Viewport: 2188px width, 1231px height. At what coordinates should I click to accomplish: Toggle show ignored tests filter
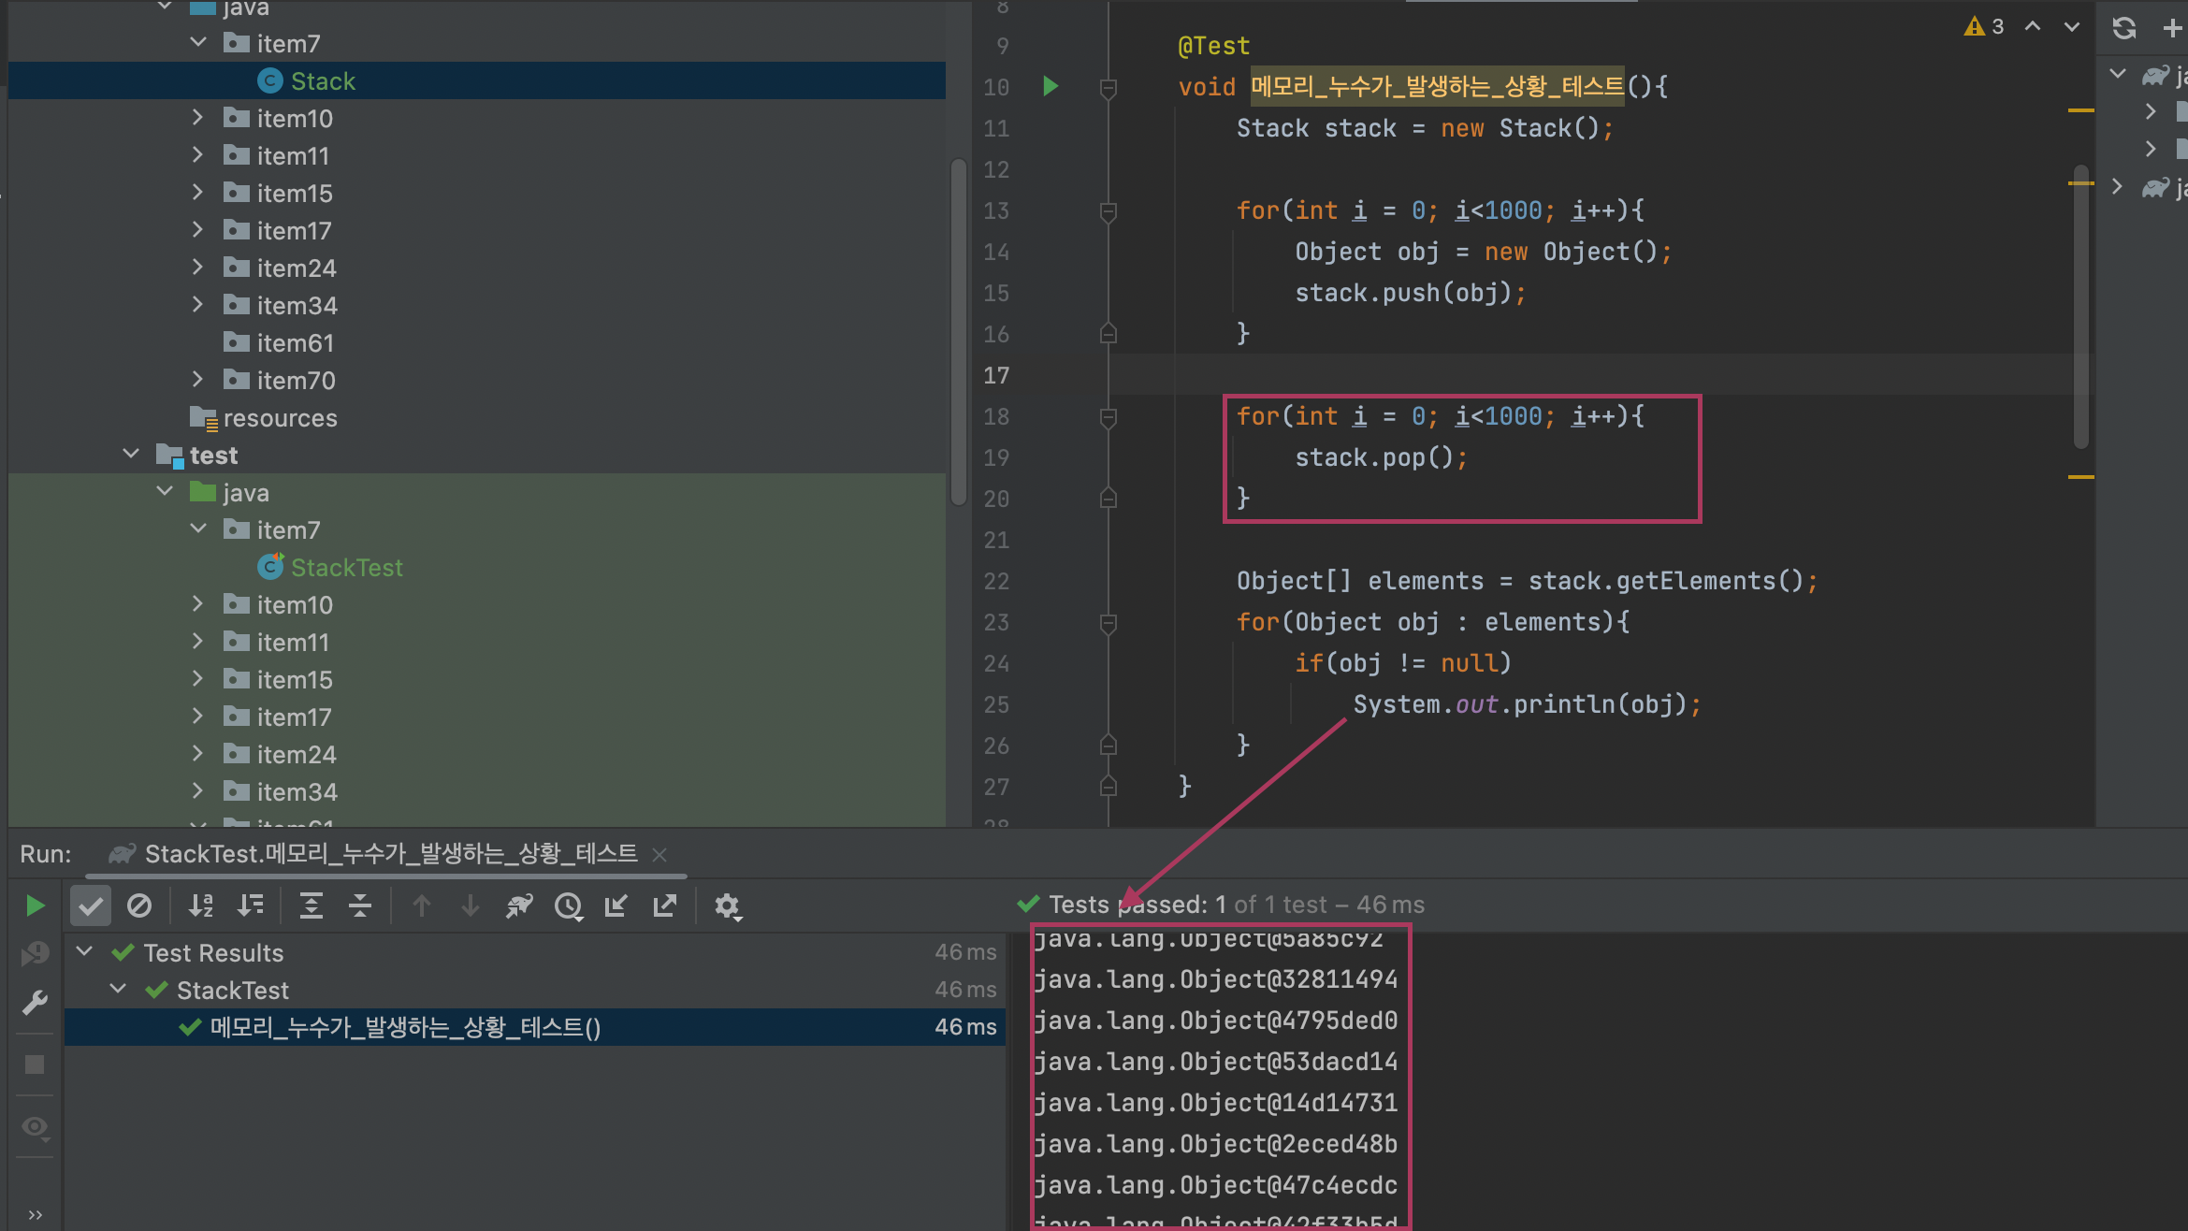pos(139,905)
